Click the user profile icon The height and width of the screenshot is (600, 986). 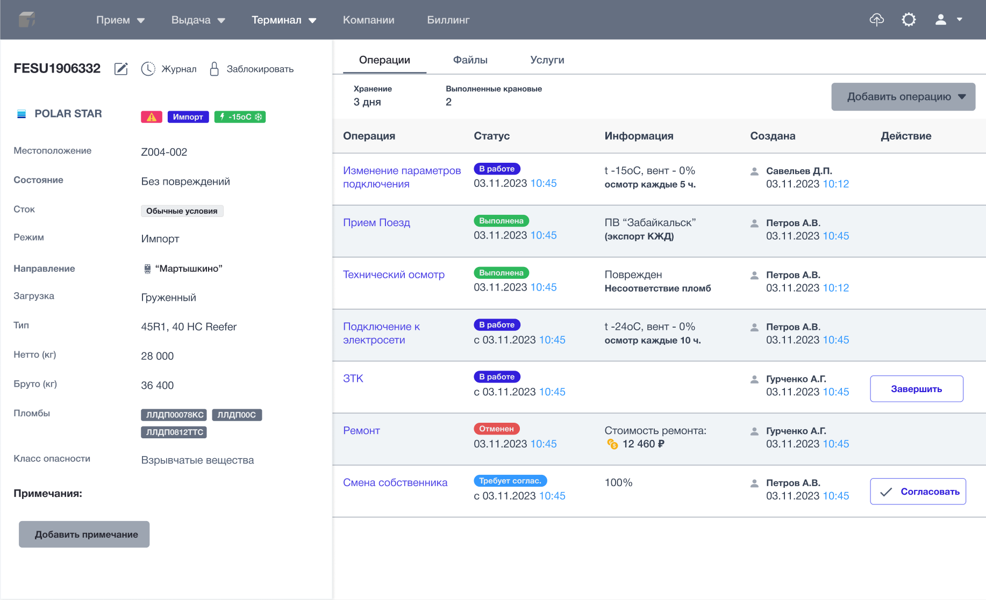pos(940,20)
